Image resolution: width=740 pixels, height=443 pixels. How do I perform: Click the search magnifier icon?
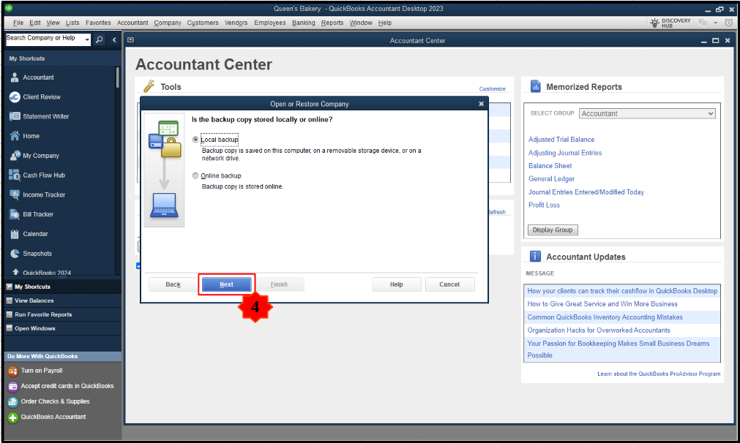[x=99, y=39]
